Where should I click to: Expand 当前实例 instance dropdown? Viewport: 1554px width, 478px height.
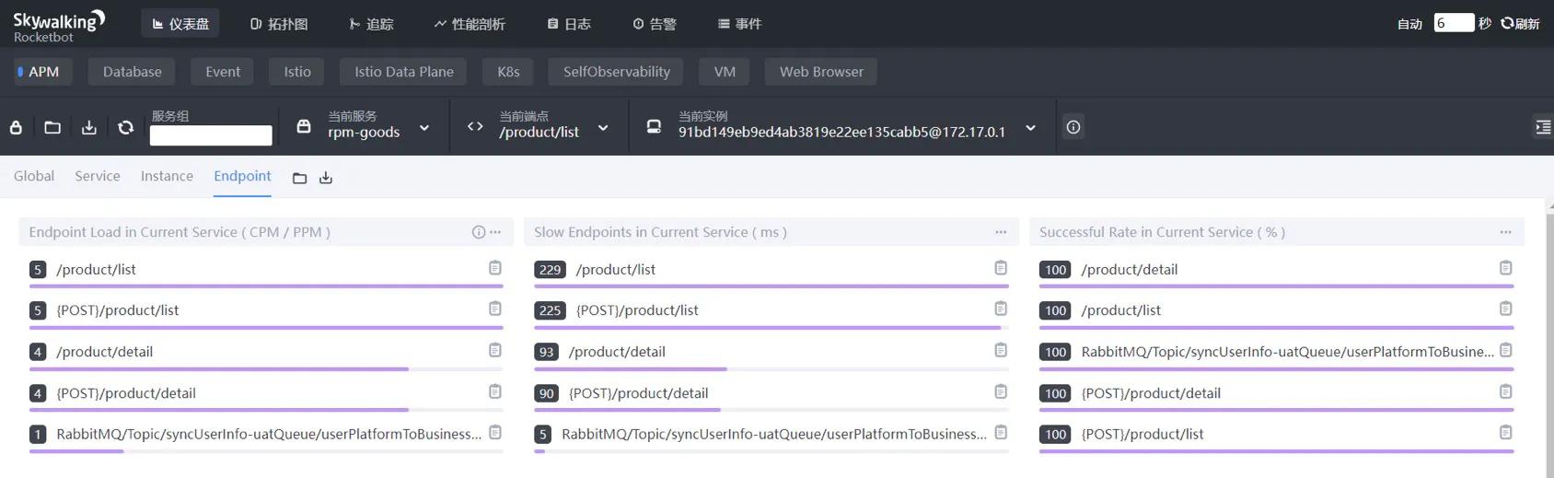1030,128
